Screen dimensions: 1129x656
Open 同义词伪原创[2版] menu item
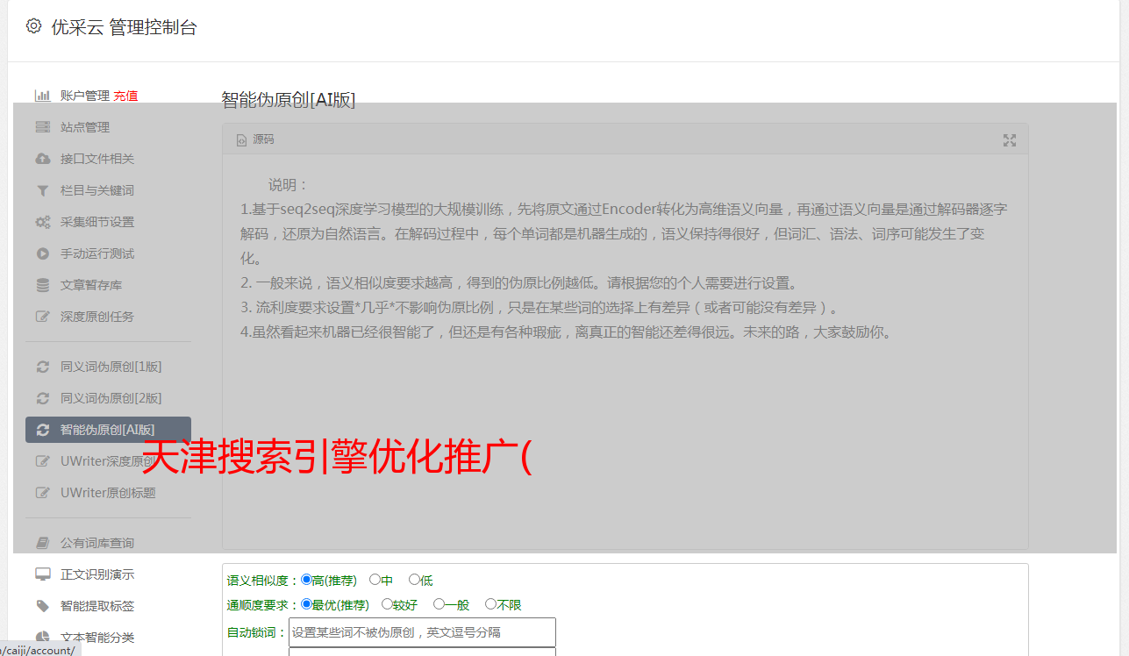[x=111, y=398]
